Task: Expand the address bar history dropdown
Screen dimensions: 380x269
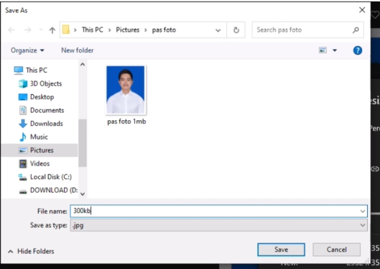Action: pyautogui.click(x=218, y=30)
